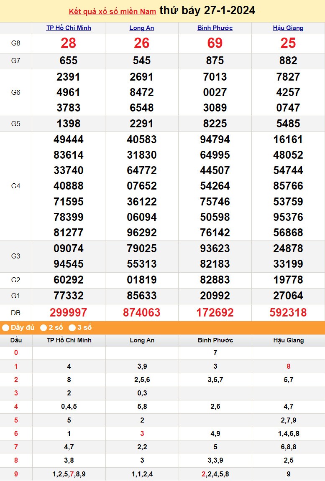Click the special prize number 592318
Viewport: 325px width, 481px height.
[288, 312]
